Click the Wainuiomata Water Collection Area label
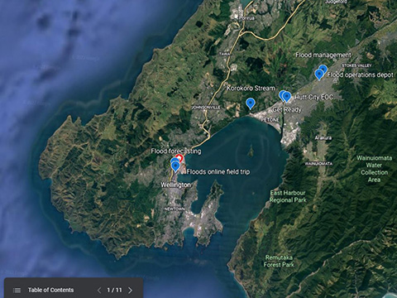The image size is (397, 298). (375, 169)
